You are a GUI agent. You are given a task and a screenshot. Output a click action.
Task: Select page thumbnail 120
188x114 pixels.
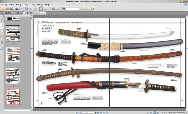(x=13, y=34)
